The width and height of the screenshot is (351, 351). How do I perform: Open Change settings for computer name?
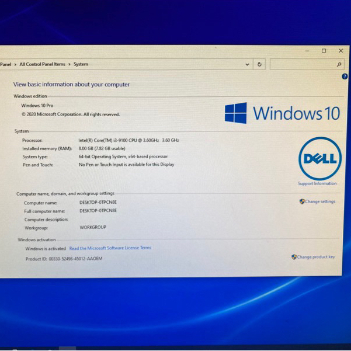tap(319, 201)
